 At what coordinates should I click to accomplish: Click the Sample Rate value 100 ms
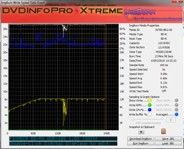click(164, 65)
